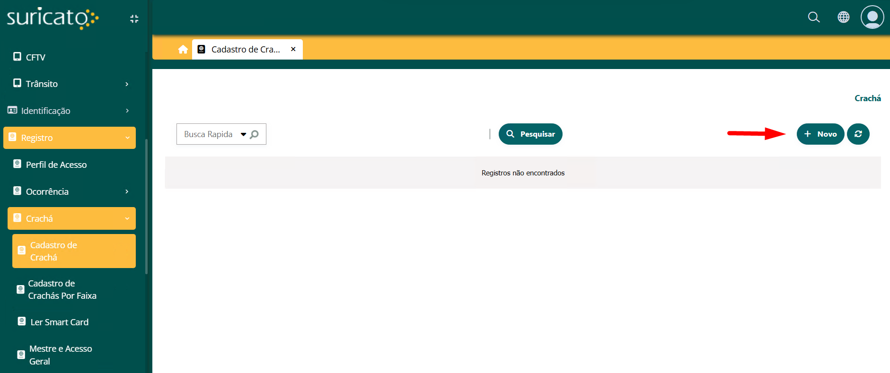Click the Suricato logo

[52, 18]
